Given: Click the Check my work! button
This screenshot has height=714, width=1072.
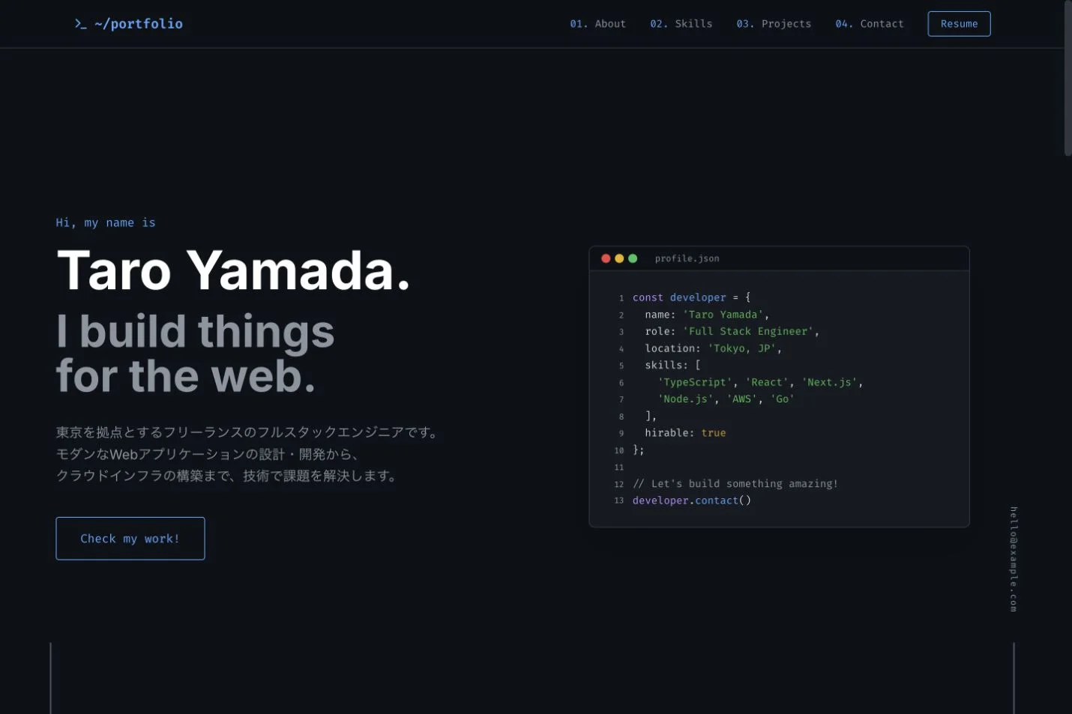Looking at the screenshot, I should pyautogui.click(x=130, y=539).
